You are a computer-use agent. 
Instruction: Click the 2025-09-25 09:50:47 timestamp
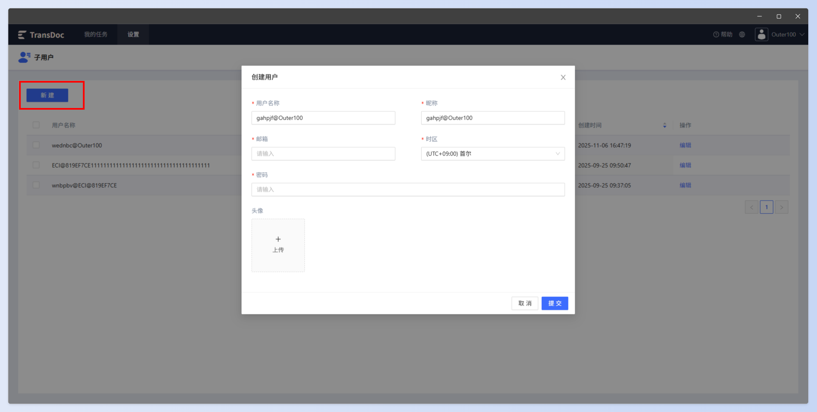click(x=604, y=166)
